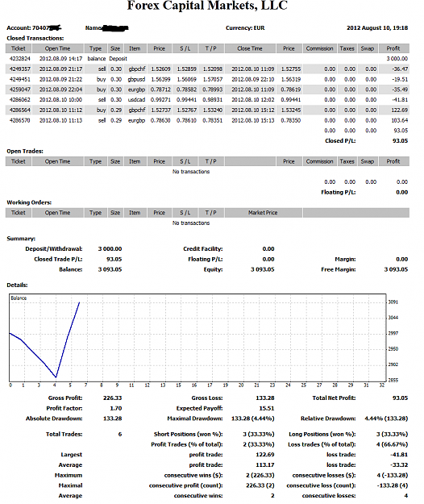Click the Total Net Profit label

[334, 398]
